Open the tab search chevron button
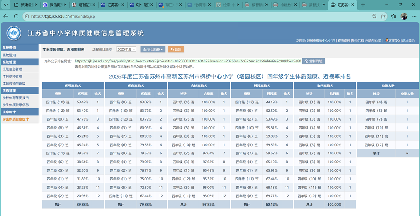 (x=5, y=5)
